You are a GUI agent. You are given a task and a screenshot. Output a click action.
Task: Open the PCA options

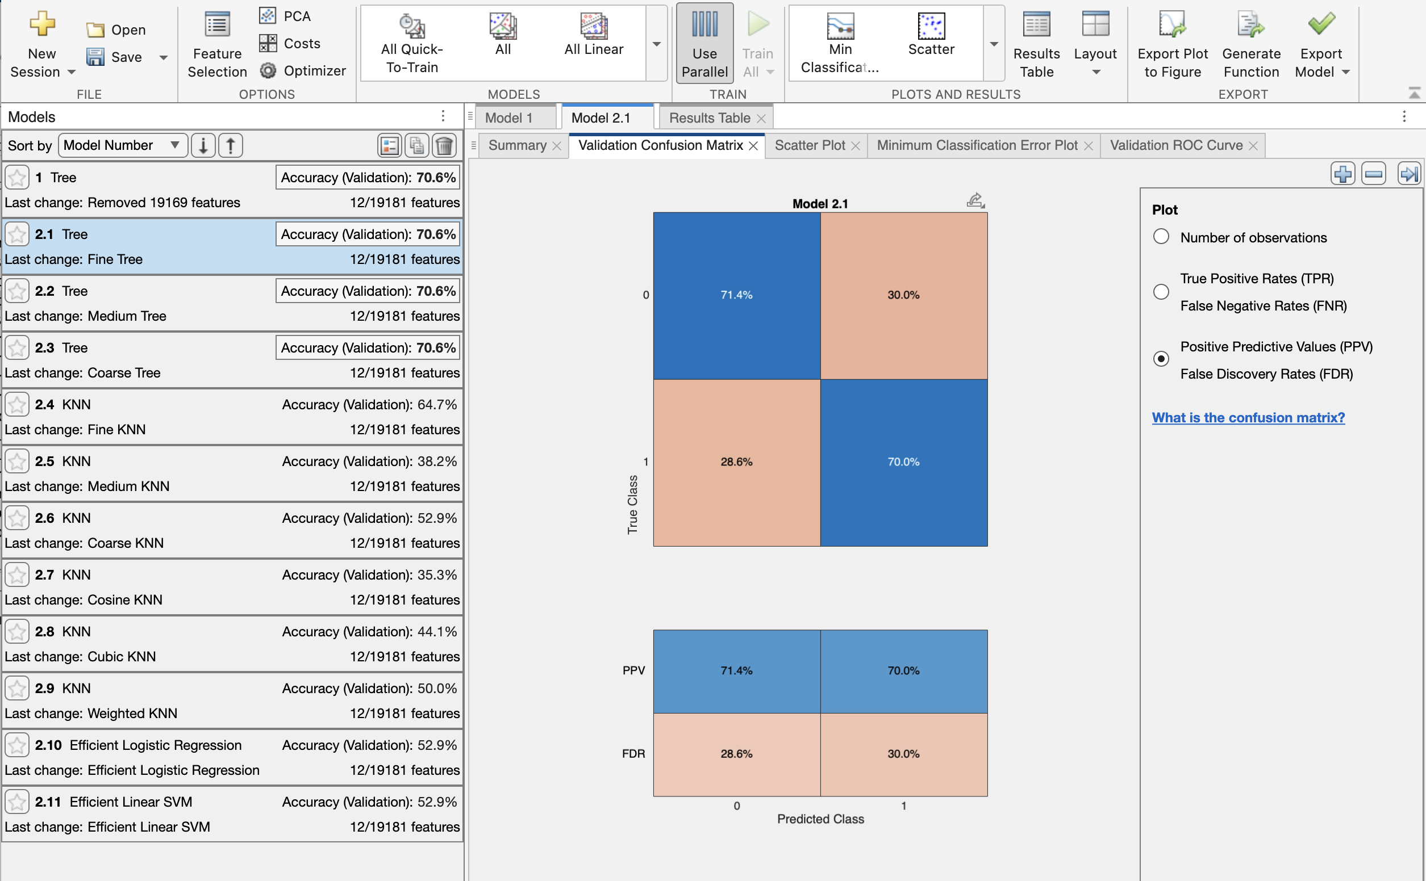[x=285, y=16]
